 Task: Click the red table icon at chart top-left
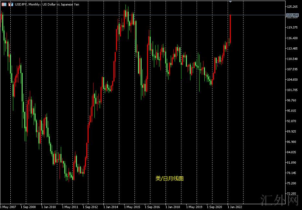point(4,4)
